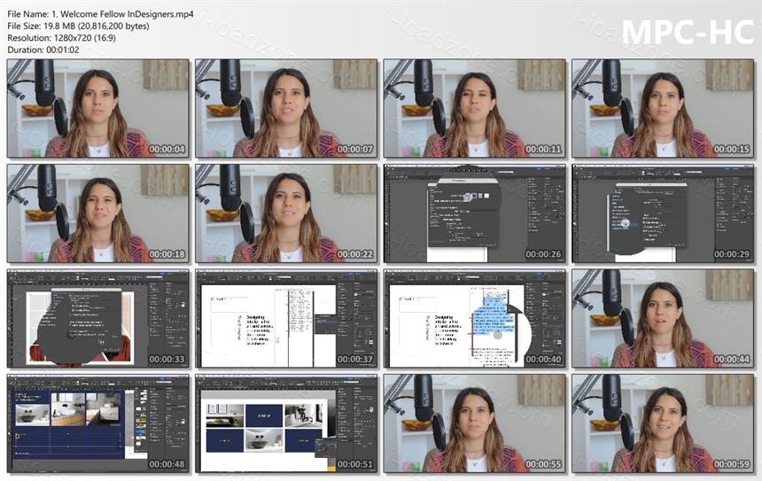Select the thumbnail frame at 00:00:11
Viewport: 762px width, 481px height.
coord(474,108)
